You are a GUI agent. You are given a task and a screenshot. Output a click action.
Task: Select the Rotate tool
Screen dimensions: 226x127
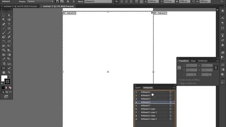[x=4, y=42]
